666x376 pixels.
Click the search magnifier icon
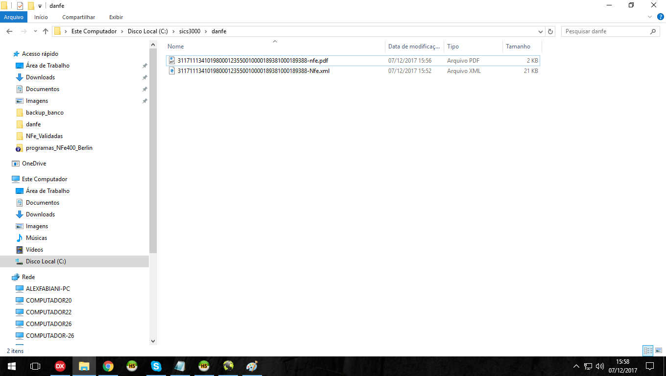[654, 31]
